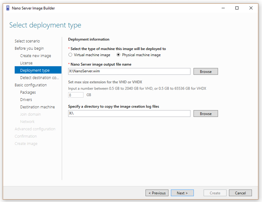Screen dimensions: 262x202
Task: Open Detect destination step in sidebar
Action: tap(40, 78)
